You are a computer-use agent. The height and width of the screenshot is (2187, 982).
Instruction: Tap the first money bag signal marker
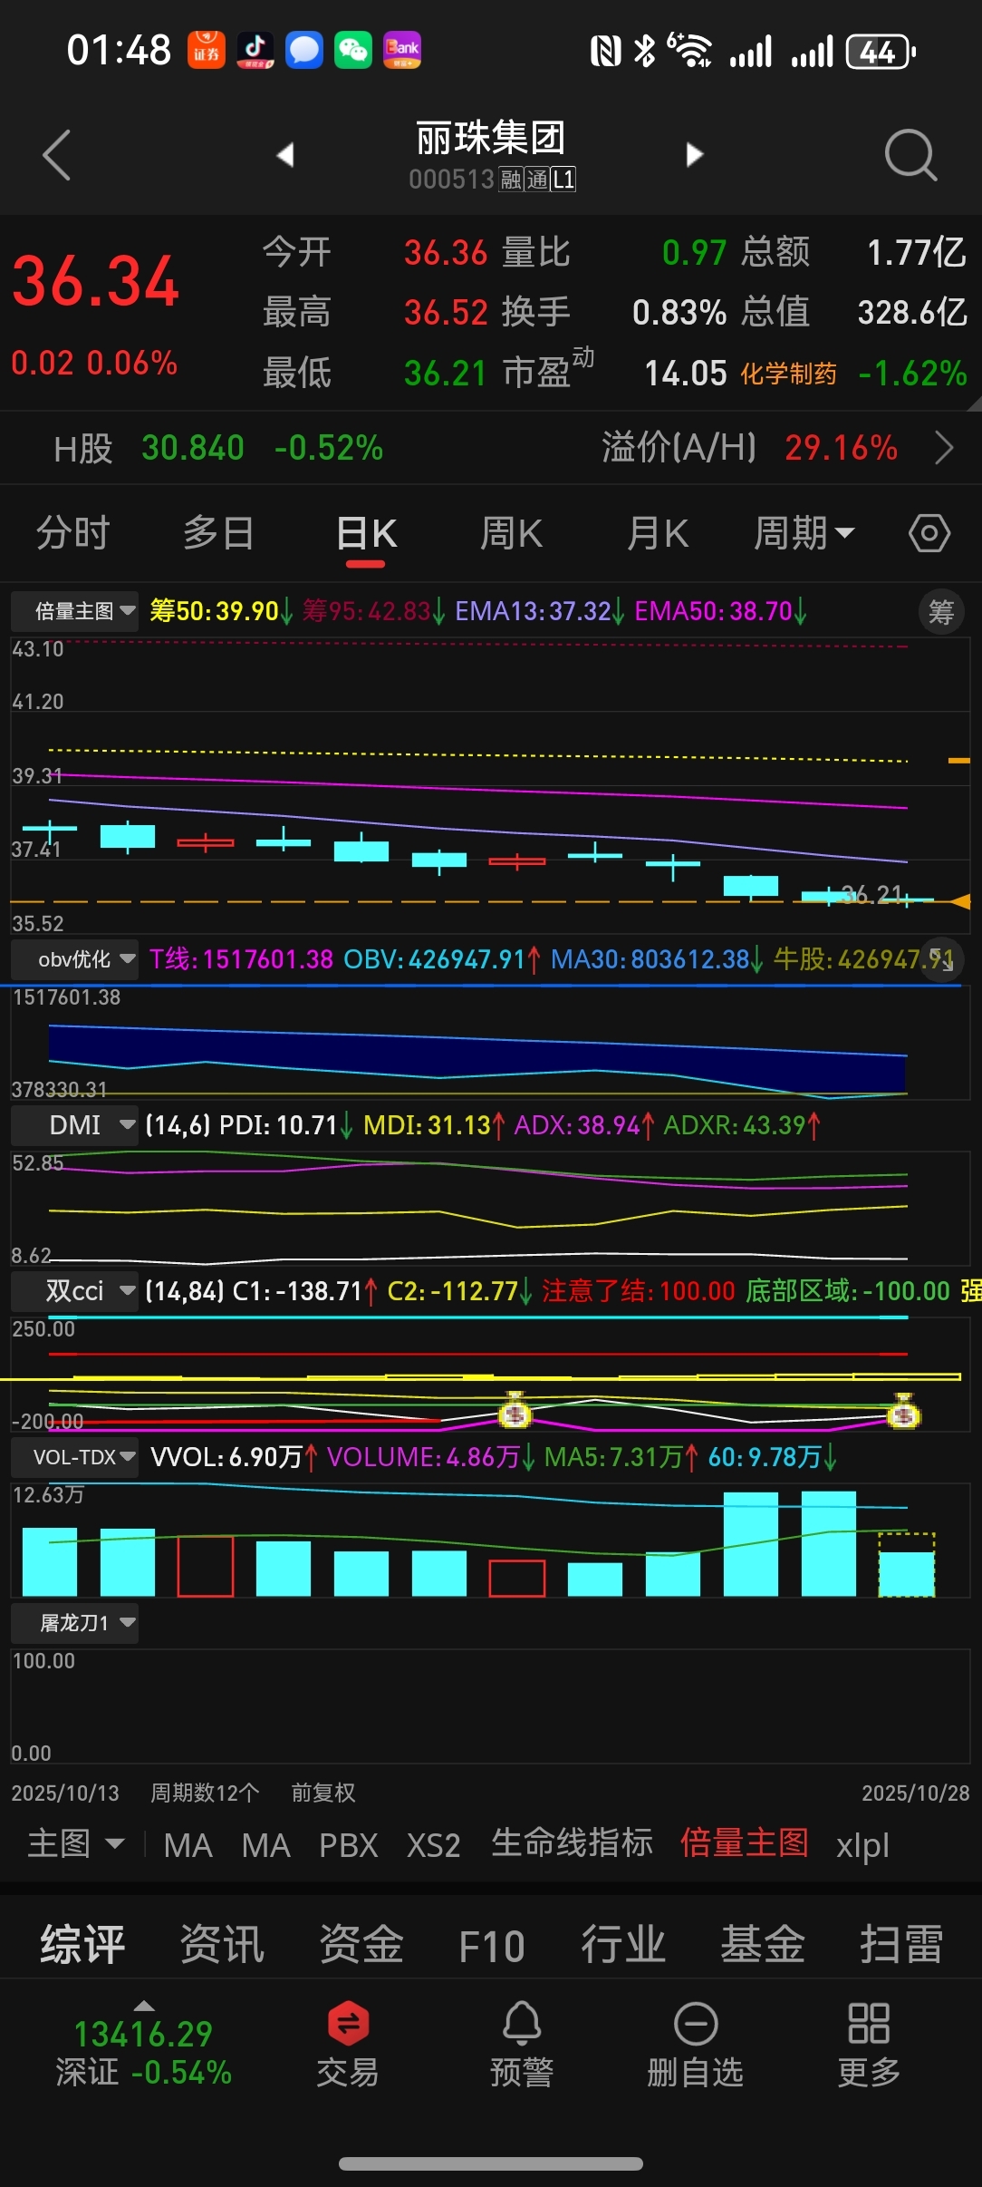(515, 1410)
